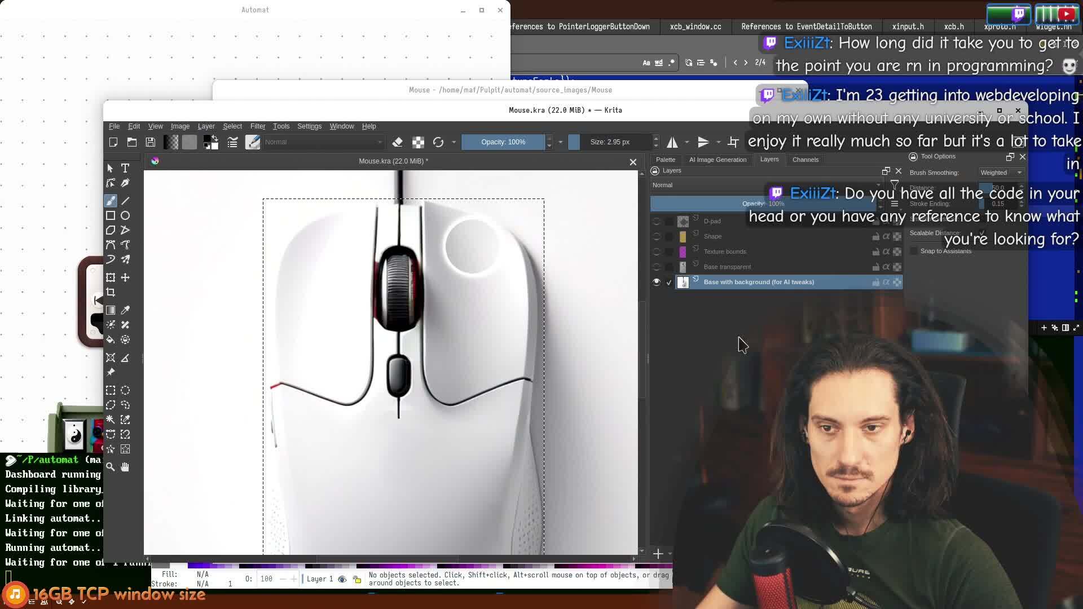Switch to the Channels tab

pyautogui.click(x=805, y=160)
